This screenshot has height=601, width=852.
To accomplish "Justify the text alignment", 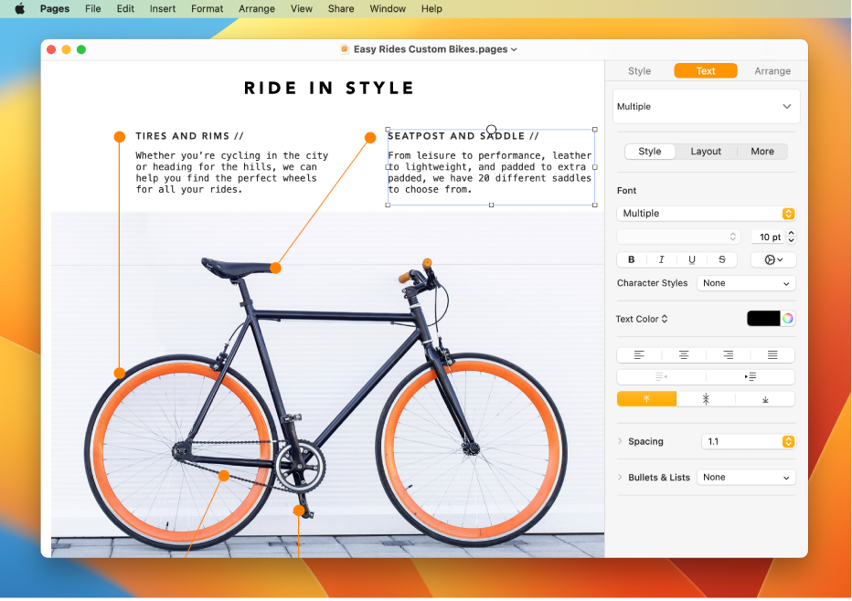I will pos(772,354).
